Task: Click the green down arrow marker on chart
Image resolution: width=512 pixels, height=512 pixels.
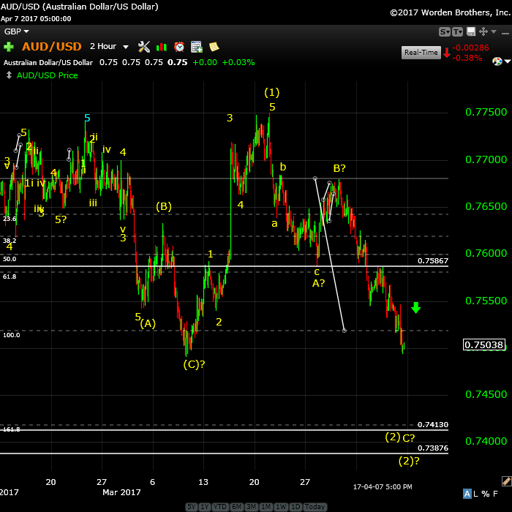Action: click(415, 308)
